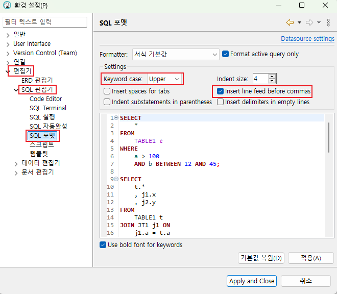Image resolution: width=337 pixels, height=294 pixels.
Task: Click the filter text input field
Action: click(45, 22)
